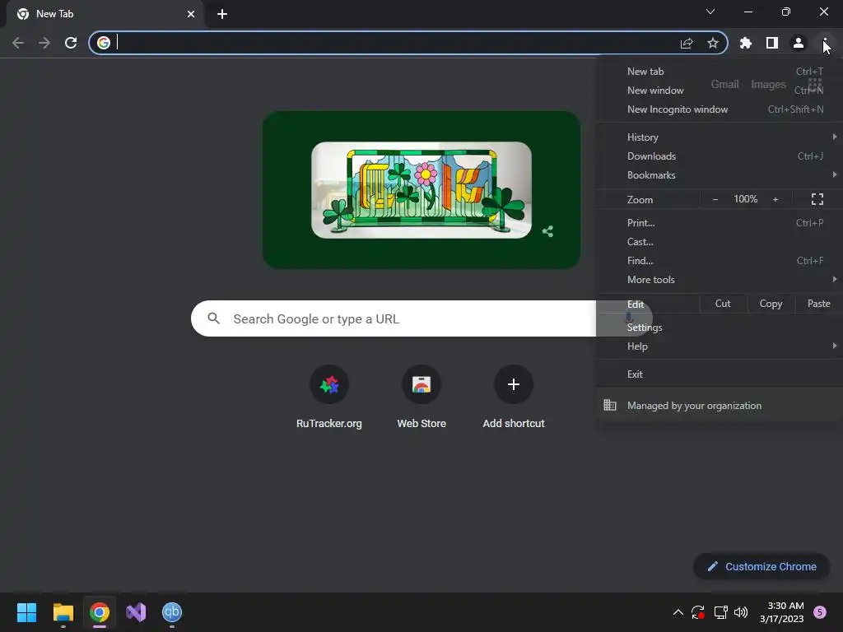Image resolution: width=843 pixels, height=632 pixels.
Task: Click the back navigation arrow
Action: [18, 43]
